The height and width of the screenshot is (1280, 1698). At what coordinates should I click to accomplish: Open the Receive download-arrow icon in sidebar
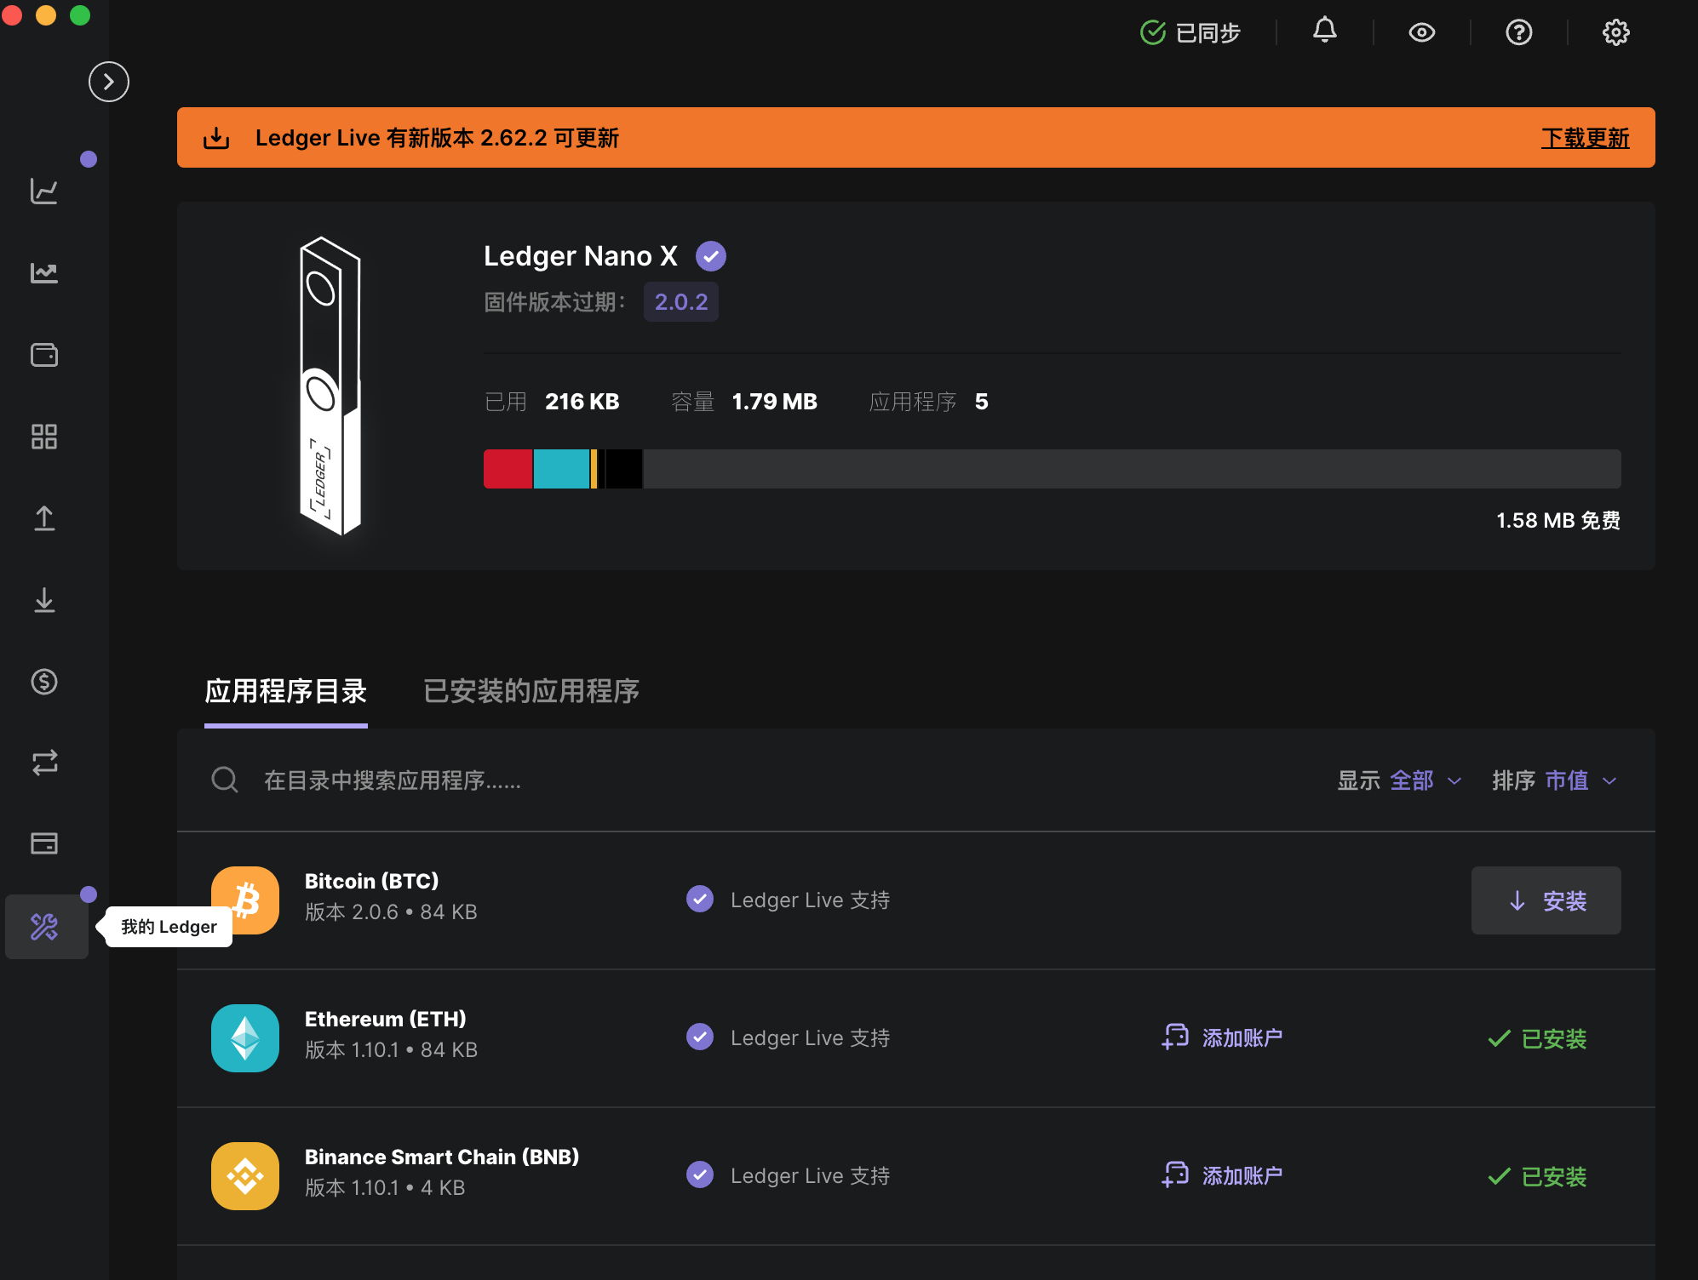coord(44,600)
